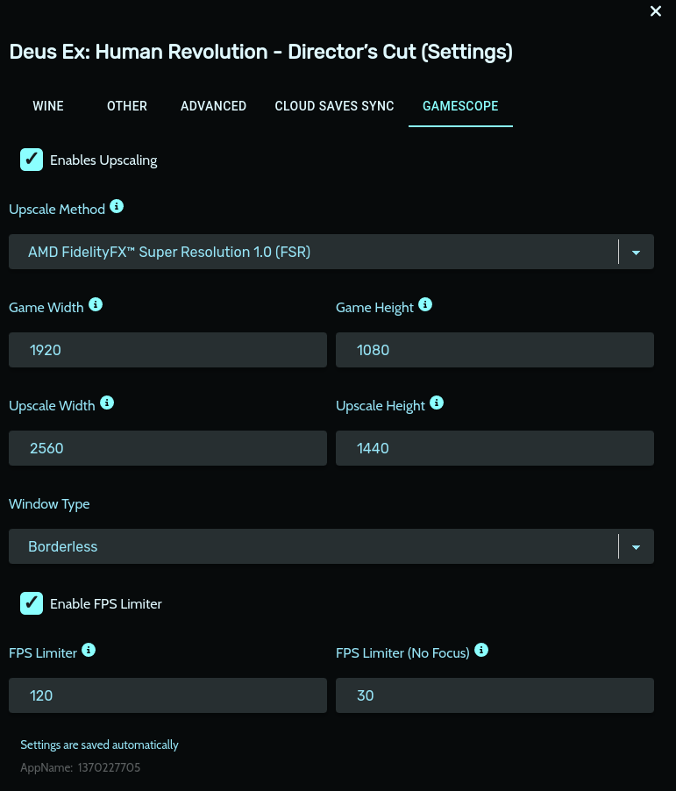Switch to the WINE tab
Screen dimensions: 676x791
coord(48,106)
